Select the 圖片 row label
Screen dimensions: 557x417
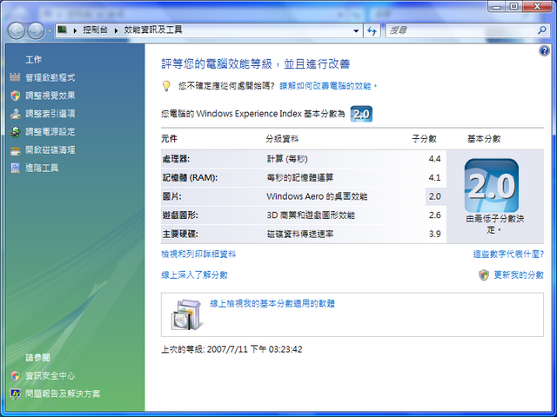coord(171,196)
